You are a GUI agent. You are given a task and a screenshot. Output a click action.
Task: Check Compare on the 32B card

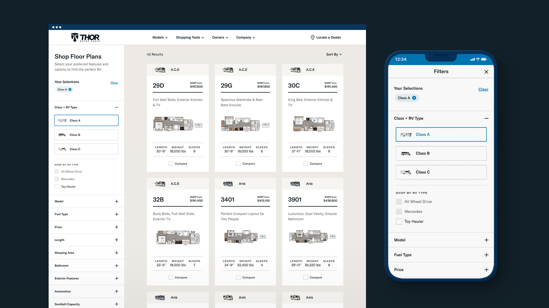(x=171, y=277)
